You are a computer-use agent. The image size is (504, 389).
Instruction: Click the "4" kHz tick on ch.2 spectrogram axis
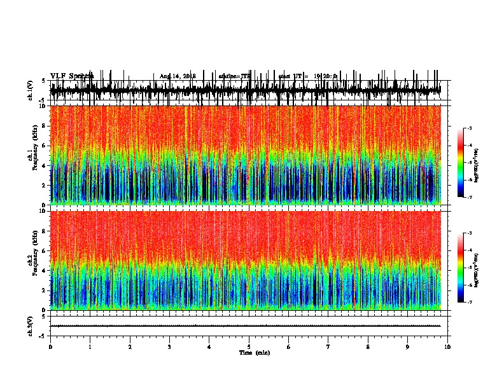click(45, 271)
